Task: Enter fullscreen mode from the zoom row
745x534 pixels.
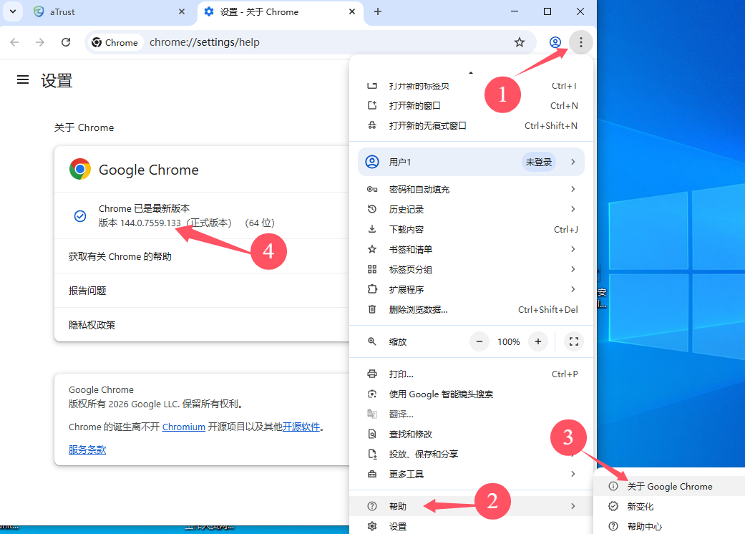Action: [573, 341]
